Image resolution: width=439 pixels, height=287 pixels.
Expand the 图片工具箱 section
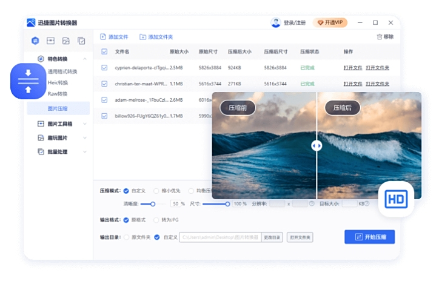85,124
